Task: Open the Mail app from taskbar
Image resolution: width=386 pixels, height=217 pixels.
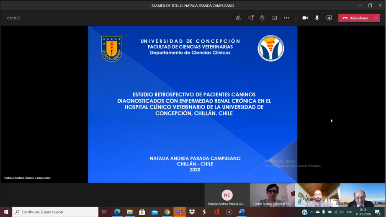Action: pos(154,212)
